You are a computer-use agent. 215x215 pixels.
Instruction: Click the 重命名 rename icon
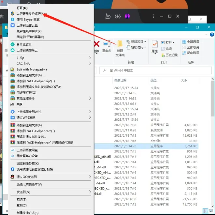[107, 44]
